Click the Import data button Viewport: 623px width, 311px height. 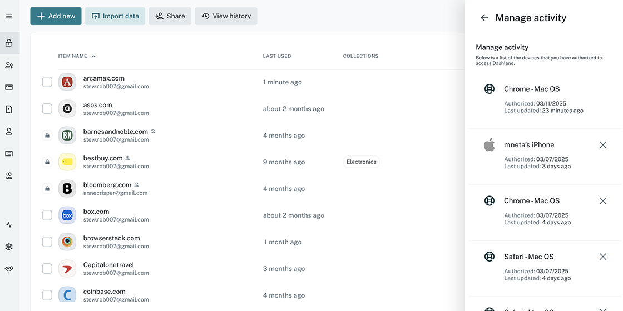pyautogui.click(x=115, y=16)
